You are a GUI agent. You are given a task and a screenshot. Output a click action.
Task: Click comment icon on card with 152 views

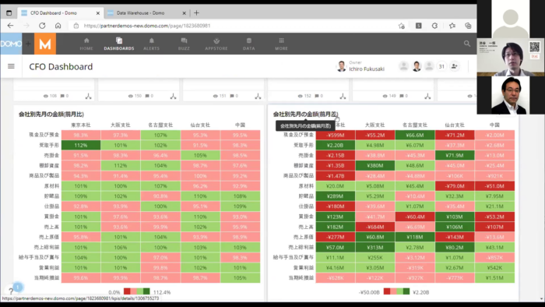(x=317, y=96)
